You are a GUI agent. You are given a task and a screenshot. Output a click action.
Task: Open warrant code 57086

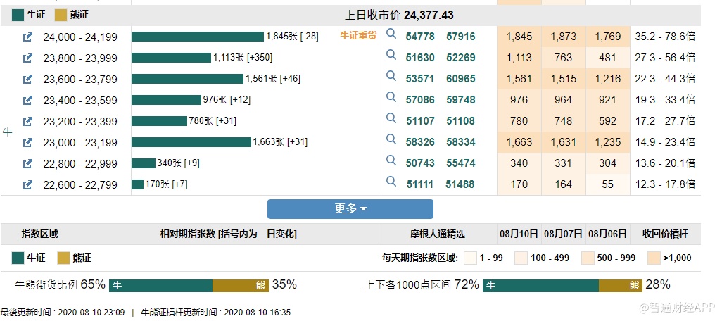(420, 100)
